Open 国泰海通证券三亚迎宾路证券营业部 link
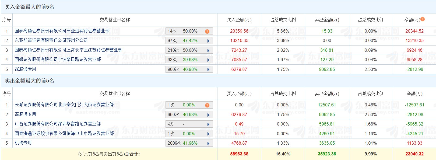This screenshot has width=436, height=160. click(x=62, y=31)
